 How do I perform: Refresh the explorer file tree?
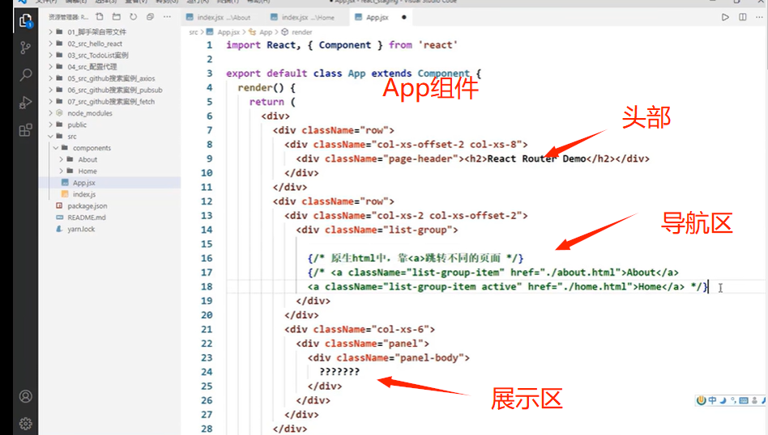pos(133,17)
